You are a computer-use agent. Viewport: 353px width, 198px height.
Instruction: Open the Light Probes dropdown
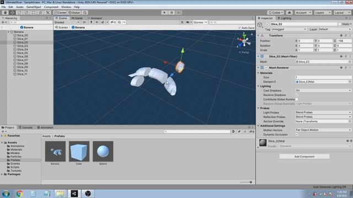[x=323, y=112]
